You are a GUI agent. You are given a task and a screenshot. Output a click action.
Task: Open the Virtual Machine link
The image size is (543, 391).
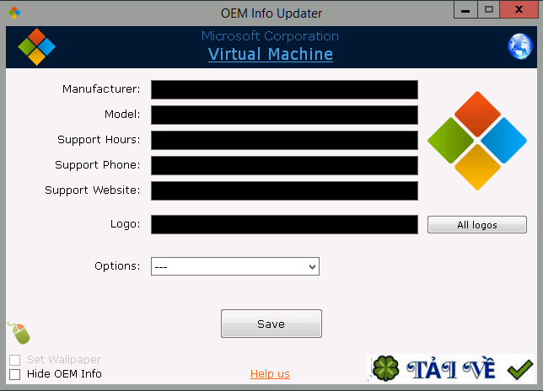point(271,54)
